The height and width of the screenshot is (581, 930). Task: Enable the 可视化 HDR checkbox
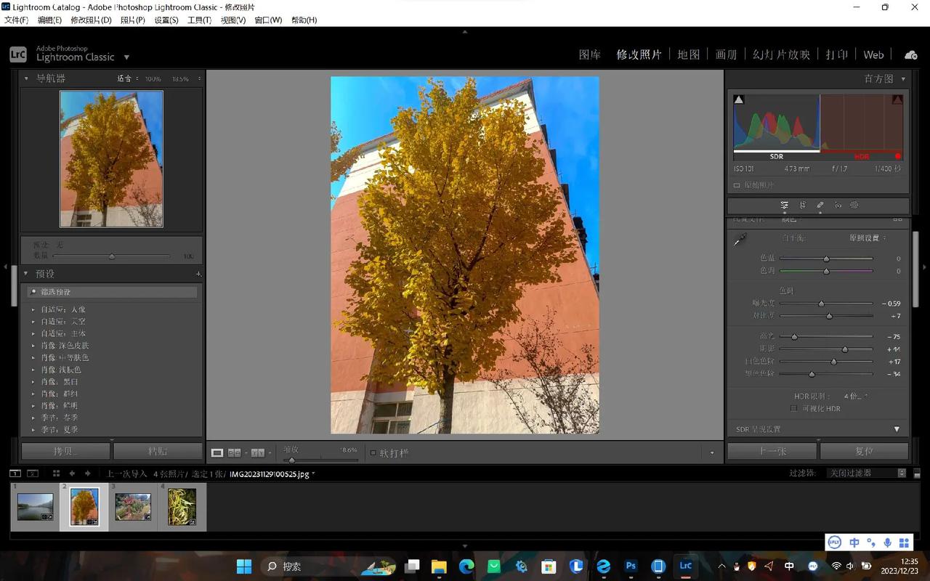795,408
